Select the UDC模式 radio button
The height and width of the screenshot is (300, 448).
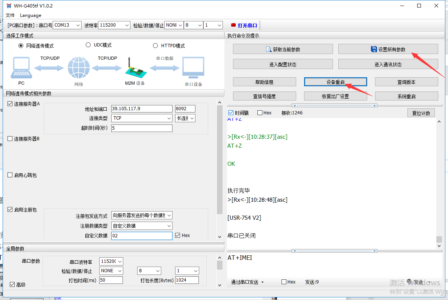[88, 45]
